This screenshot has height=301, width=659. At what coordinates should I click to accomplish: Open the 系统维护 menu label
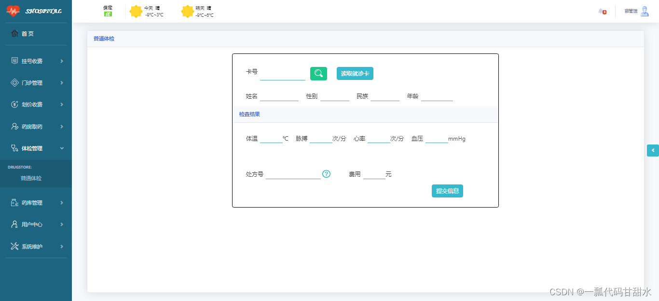click(x=32, y=247)
